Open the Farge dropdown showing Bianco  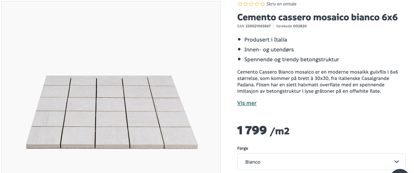(321, 162)
